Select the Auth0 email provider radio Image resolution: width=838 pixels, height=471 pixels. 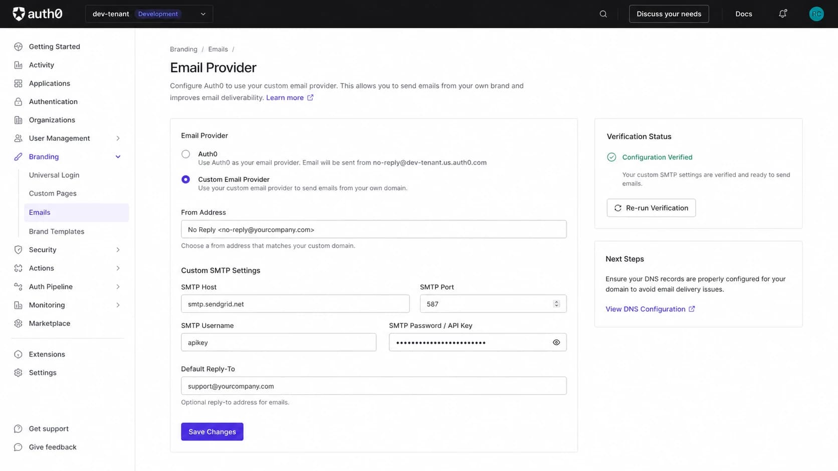click(x=185, y=154)
